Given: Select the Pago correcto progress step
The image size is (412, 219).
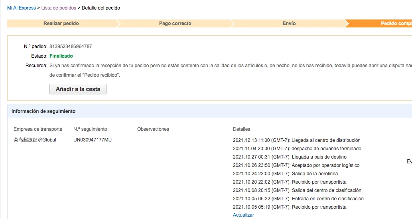Looking at the screenshot, I should [175, 23].
